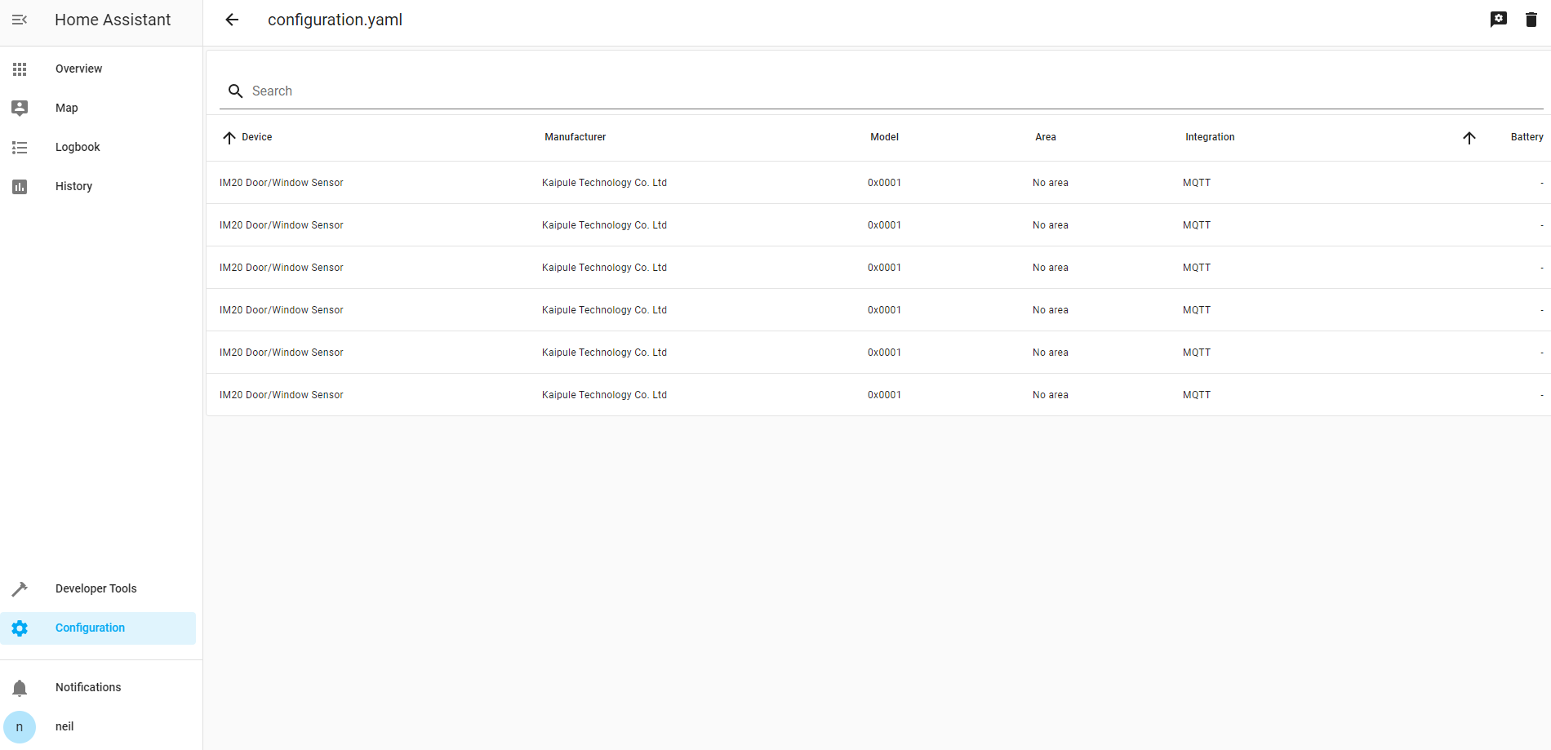This screenshot has height=750, width=1551.
Task: Open fifth IM20 Door/Window Sensor row
Action: tap(878, 353)
